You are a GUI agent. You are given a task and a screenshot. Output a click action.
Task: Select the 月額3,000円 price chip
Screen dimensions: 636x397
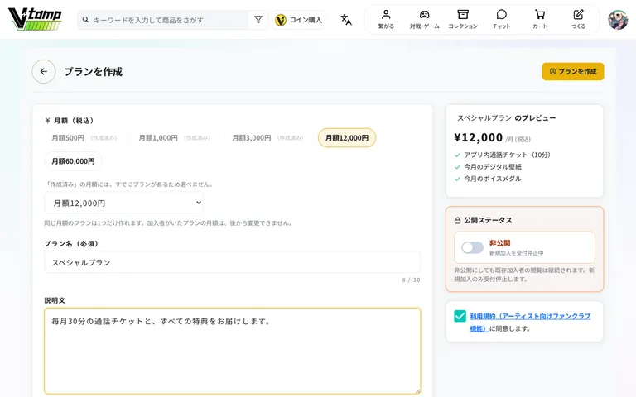[267, 138]
